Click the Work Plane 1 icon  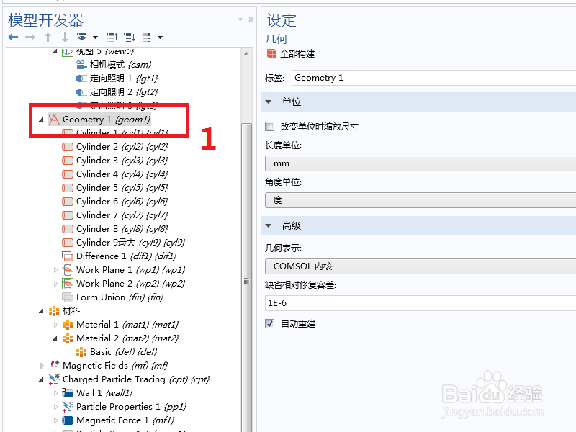pos(67,269)
